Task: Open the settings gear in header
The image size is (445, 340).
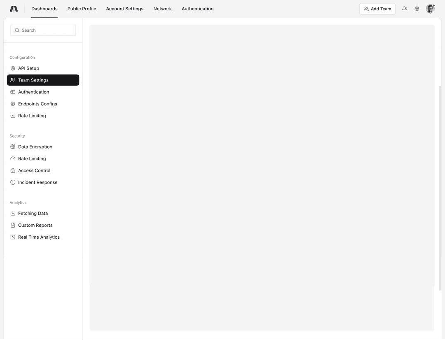Action: [x=417, y=9]
